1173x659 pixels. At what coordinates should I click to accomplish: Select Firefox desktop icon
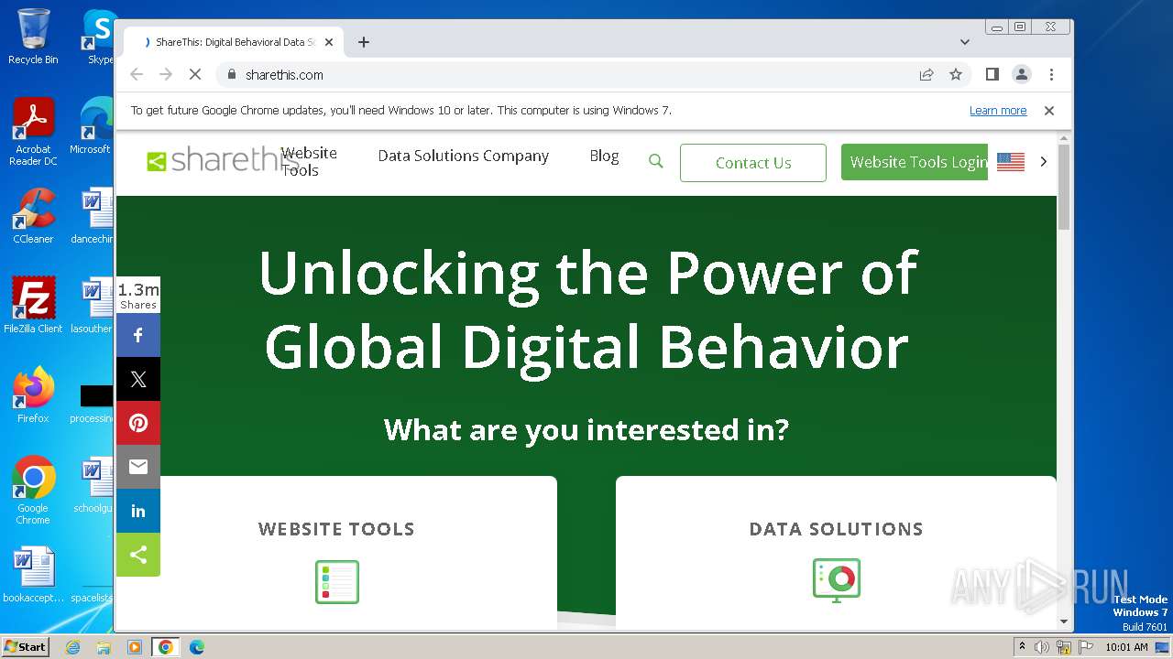click(33, 395)
